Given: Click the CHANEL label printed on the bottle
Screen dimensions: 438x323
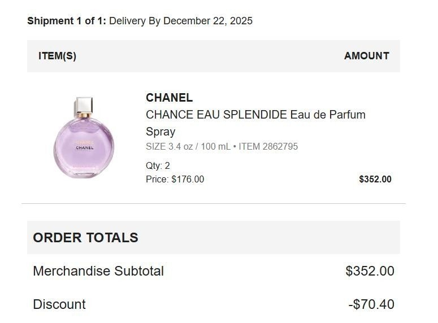Looking at the screenshot, I should point(85,148).
